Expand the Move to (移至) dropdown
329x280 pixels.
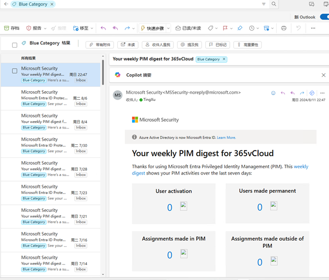click(x=92, y=28)
